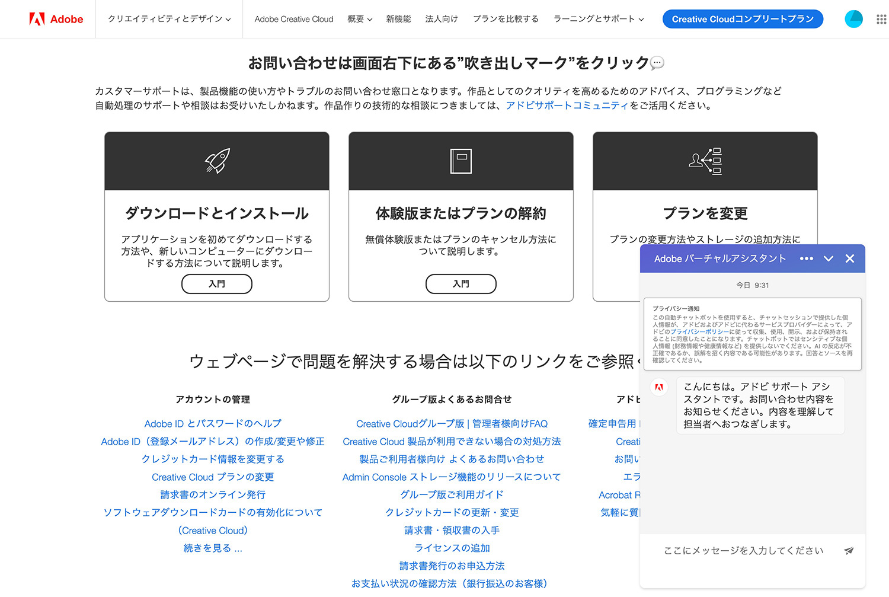Screen dimensions: 889x597
Task: Open the app switcher grid icon
Action: pyautogui.click(x=881, y=19)
